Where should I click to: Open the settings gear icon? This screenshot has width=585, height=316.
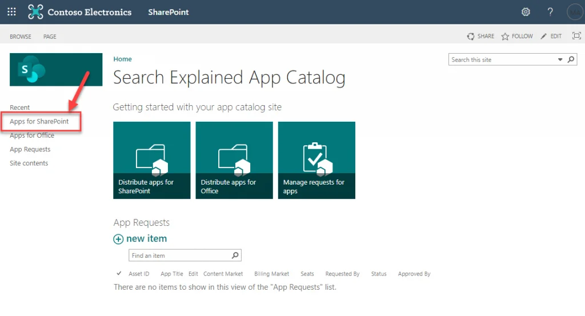tap(526, 12)
